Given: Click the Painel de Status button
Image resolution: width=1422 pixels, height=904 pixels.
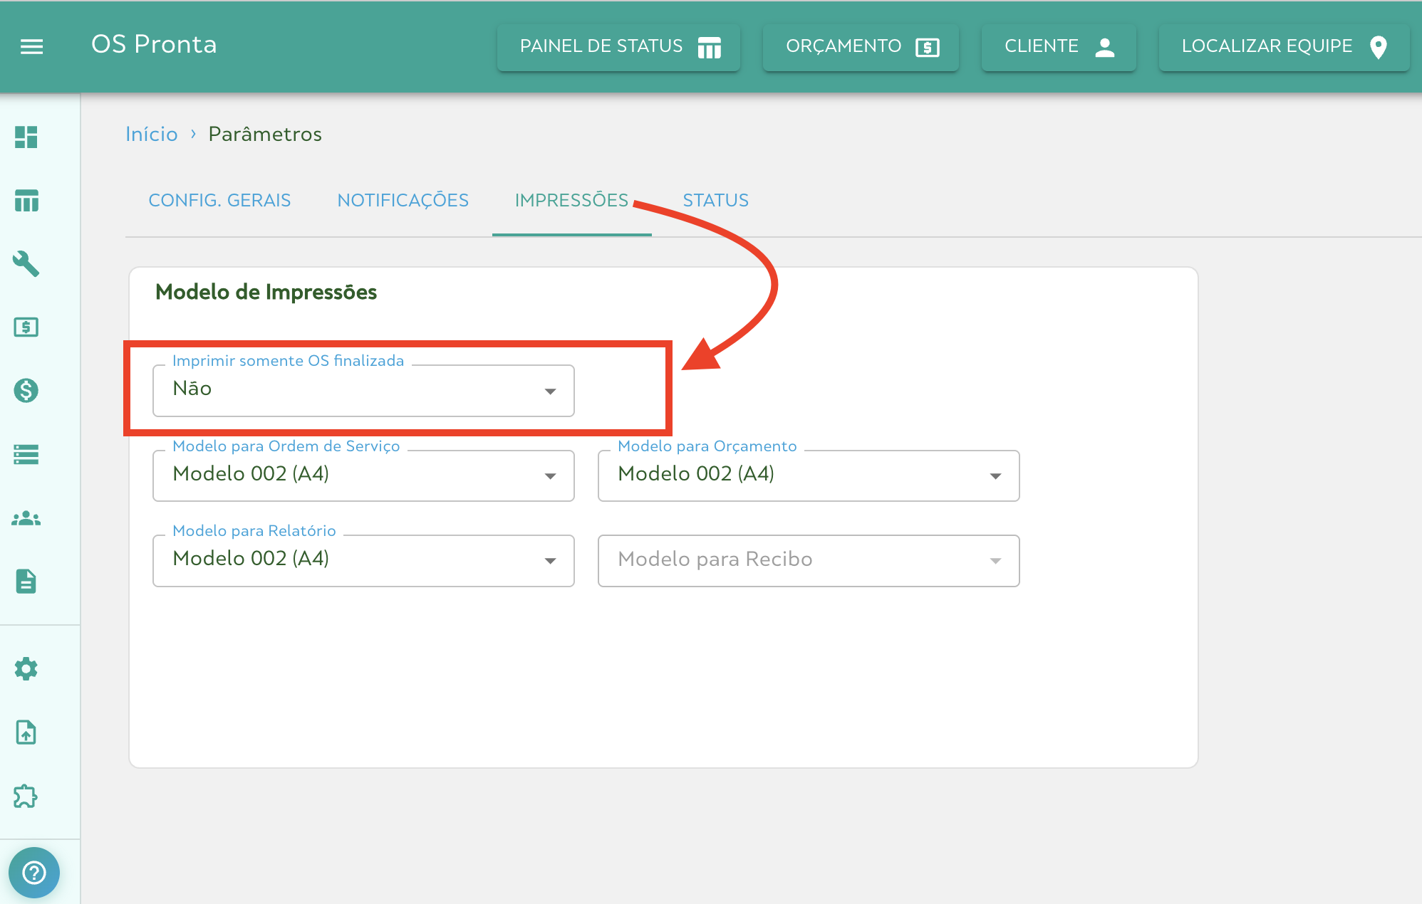Looking at the screenshot, I should pos(618,47).
